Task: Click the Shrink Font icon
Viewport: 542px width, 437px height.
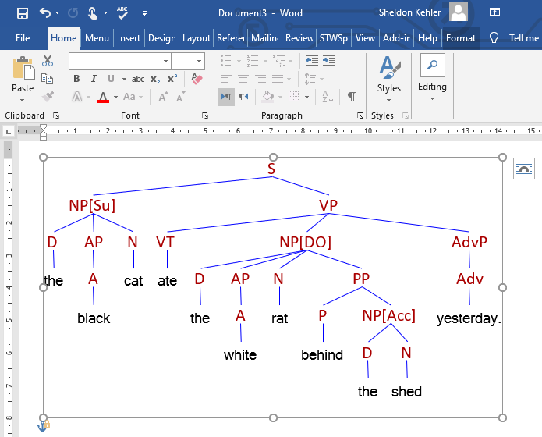Action: [180, 97]
